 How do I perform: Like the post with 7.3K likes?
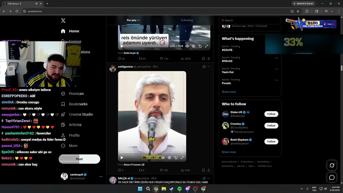(164, 58)
